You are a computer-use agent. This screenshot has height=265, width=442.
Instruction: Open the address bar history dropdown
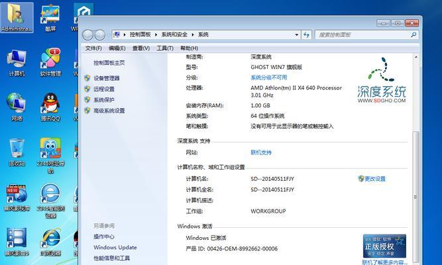[x=297, y=34]
